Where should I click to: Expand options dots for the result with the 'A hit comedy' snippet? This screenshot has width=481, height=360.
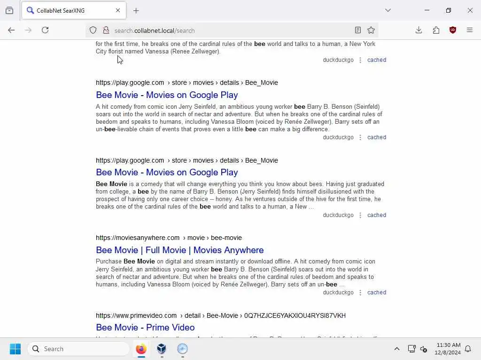click(360, 137)
